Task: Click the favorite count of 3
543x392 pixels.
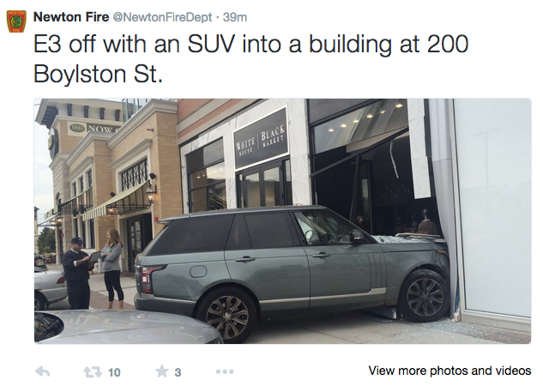Action: point(178,371)
